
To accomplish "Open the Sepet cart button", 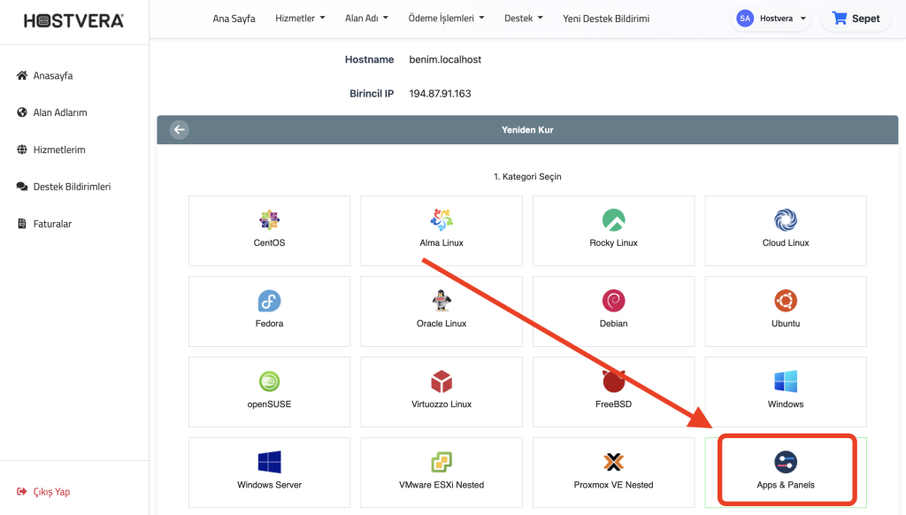I will pyautogui.click(x=856, y=19).
